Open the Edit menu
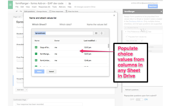This screenshot has height=106, width=171. click(x=22, y=7)
